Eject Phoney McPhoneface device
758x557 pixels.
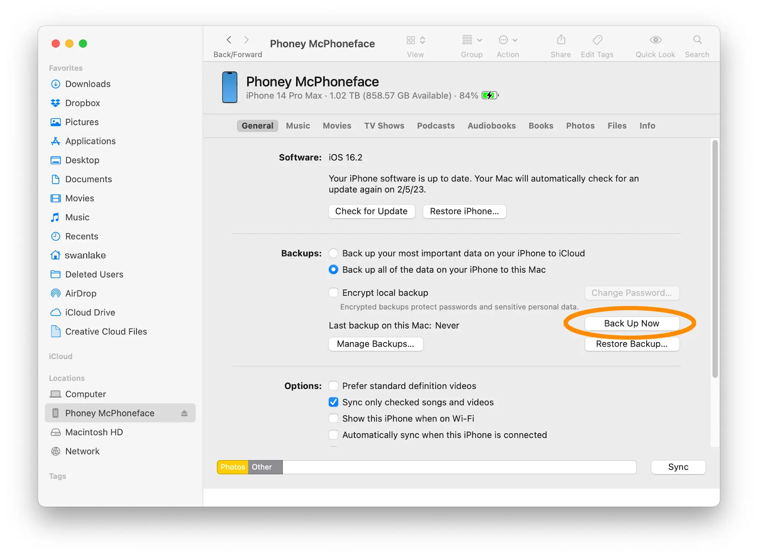184,413
